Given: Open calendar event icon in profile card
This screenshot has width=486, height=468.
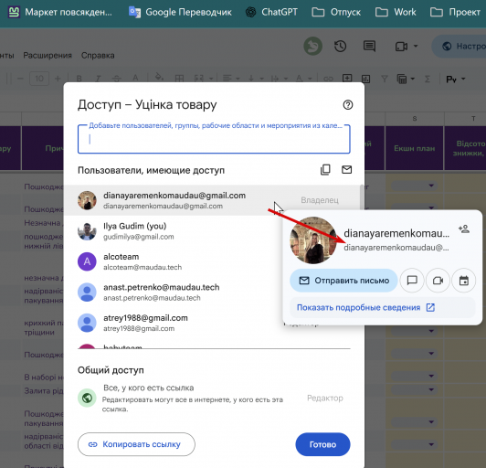Looking at the screenshot, I should [x=464, y=281].
